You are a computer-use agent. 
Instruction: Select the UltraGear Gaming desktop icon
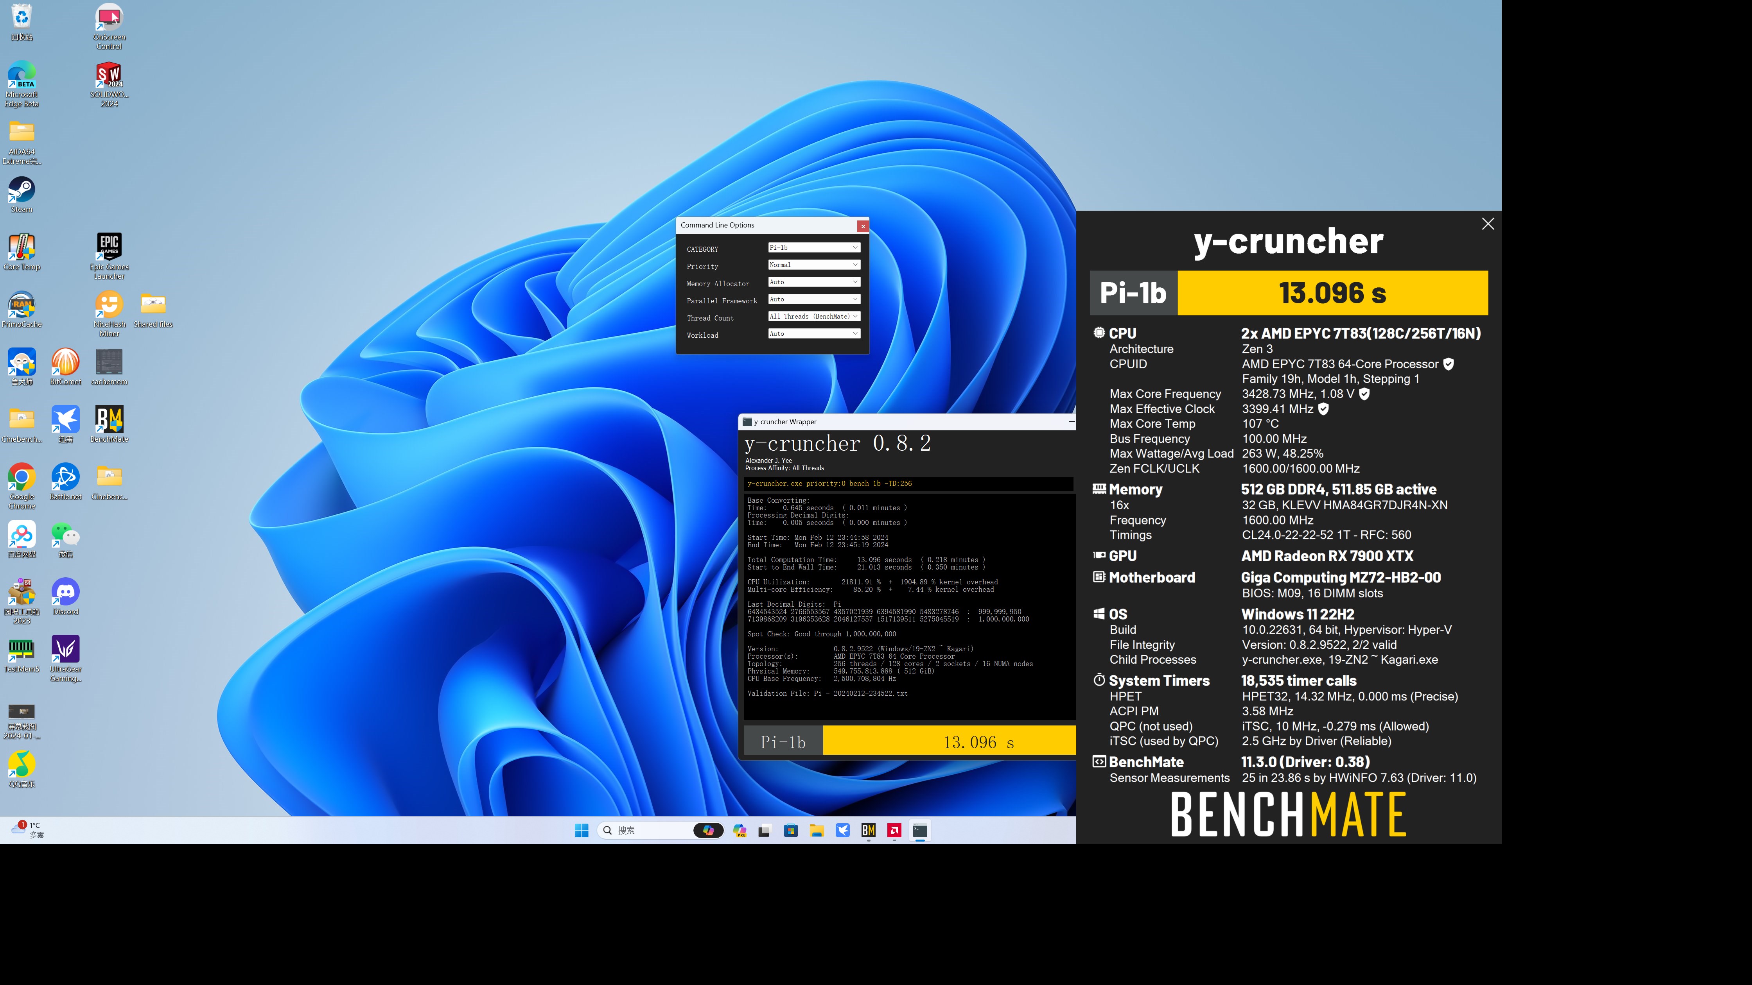[x=65, y=659]
